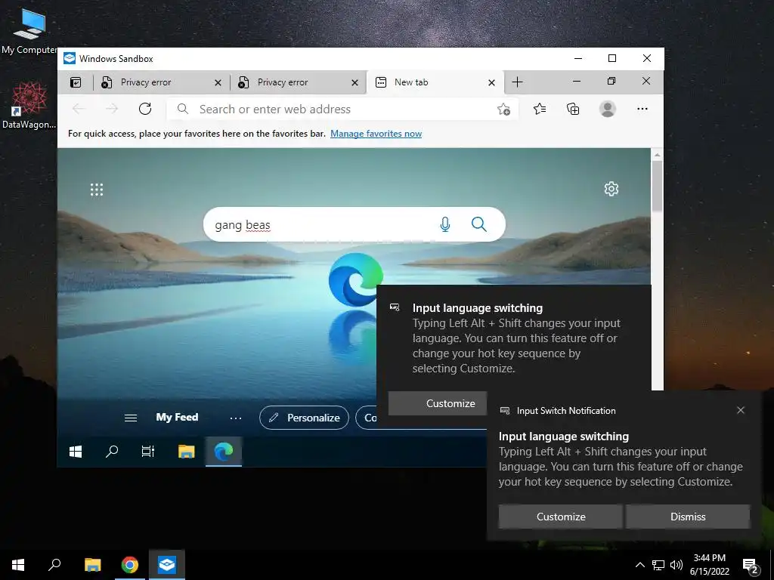The width and height of the screenshot is (774, 580).
Task: Click the Windows Sandbox title icon
Action: point(70,58)
